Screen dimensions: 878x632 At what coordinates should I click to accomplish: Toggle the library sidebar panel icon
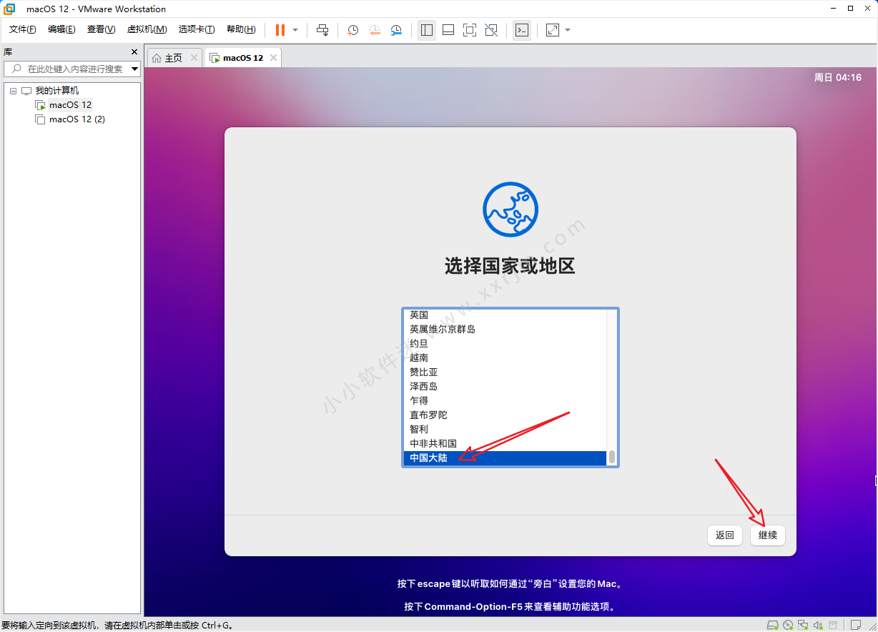[427, 30]
